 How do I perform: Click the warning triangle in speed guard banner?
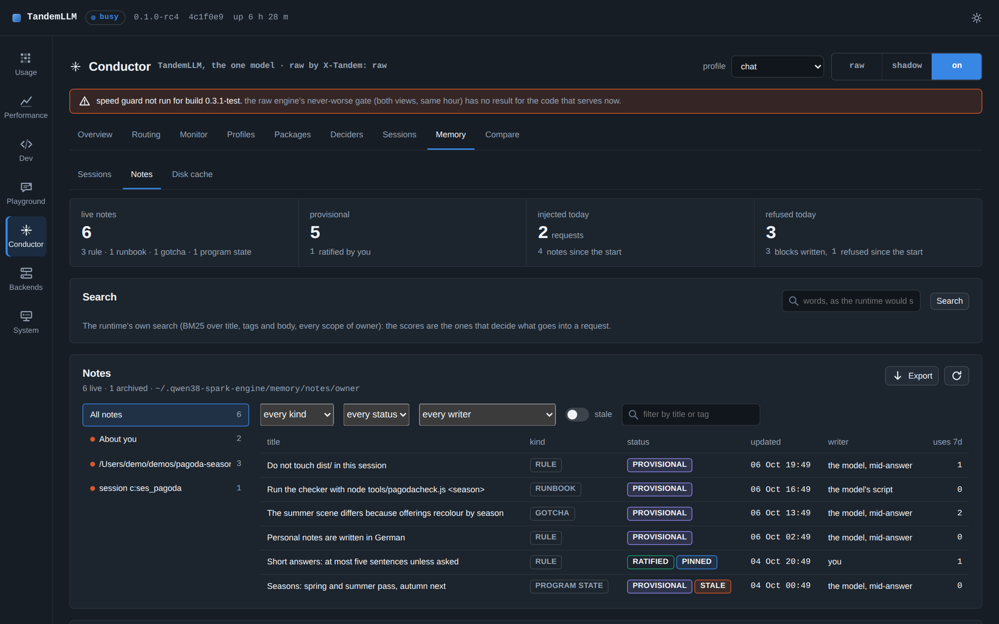[x=85, y=101]
